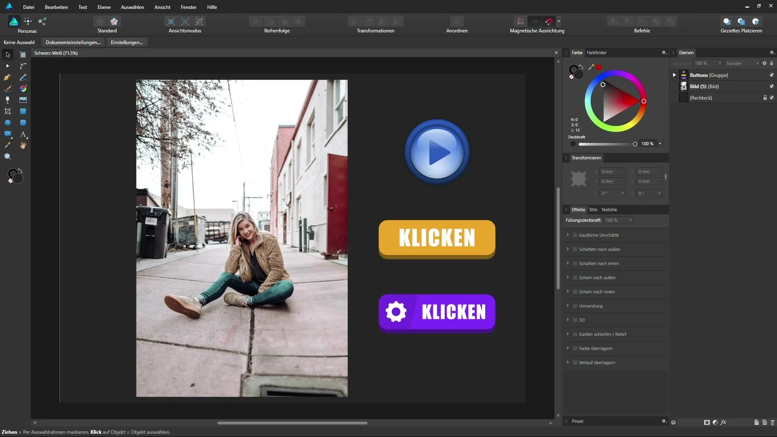Screen dimensions: 777x437
Task: Open the Ebenen layer gear settings
Action: [764, 63]
